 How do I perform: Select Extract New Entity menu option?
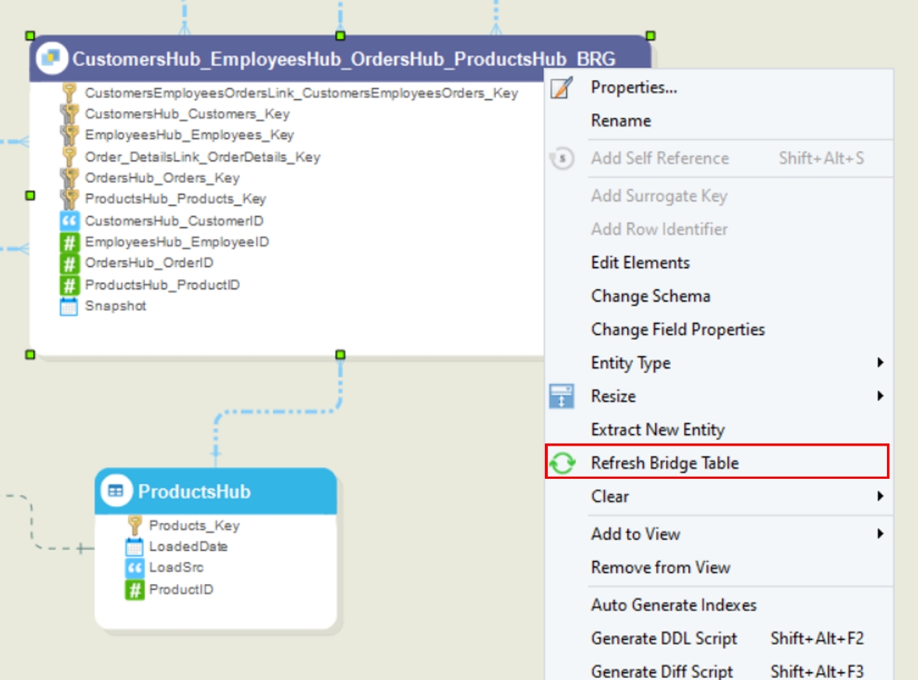tap(657, 430)
